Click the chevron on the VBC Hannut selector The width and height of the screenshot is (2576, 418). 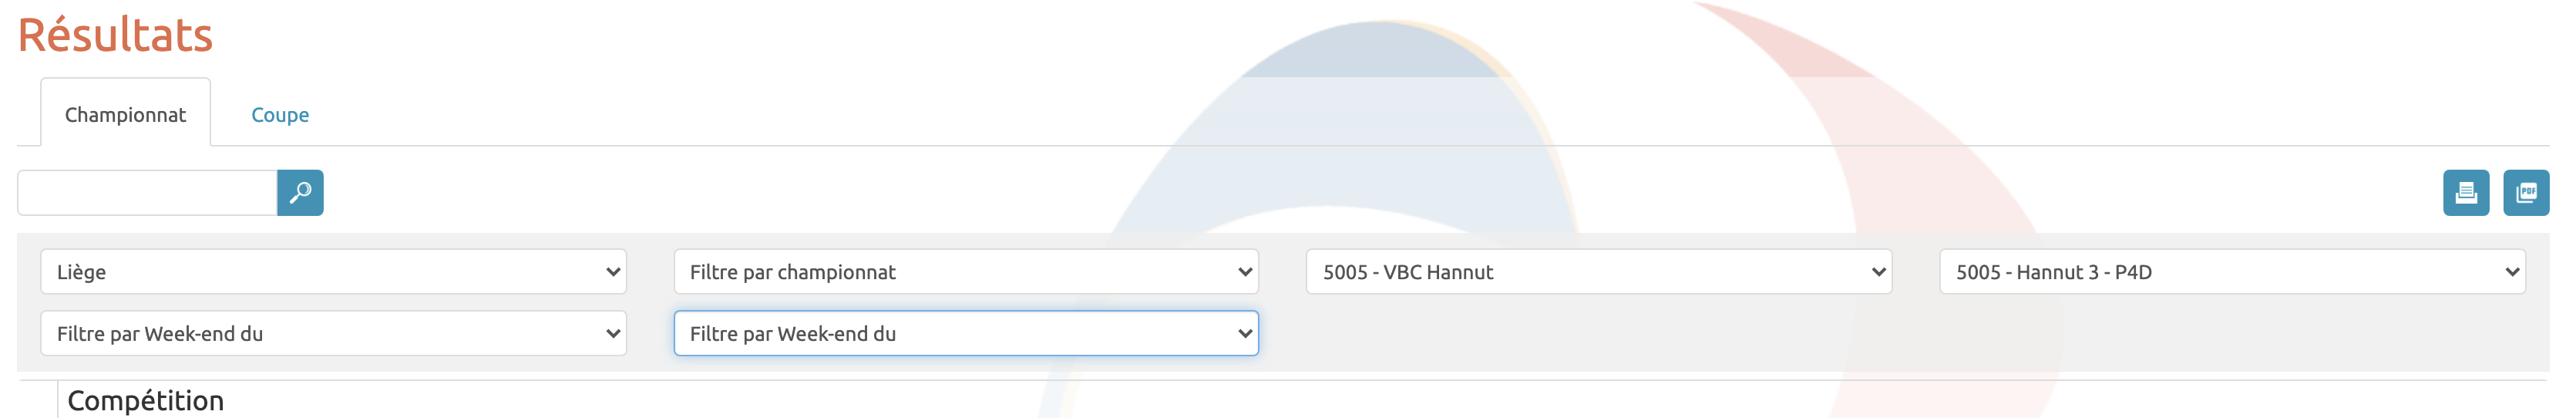pos(1878,272)
